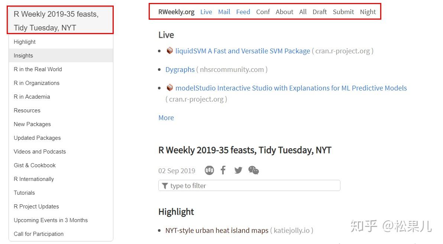
Task: Open the Feed link in the navbar
Action: point(243,12)
